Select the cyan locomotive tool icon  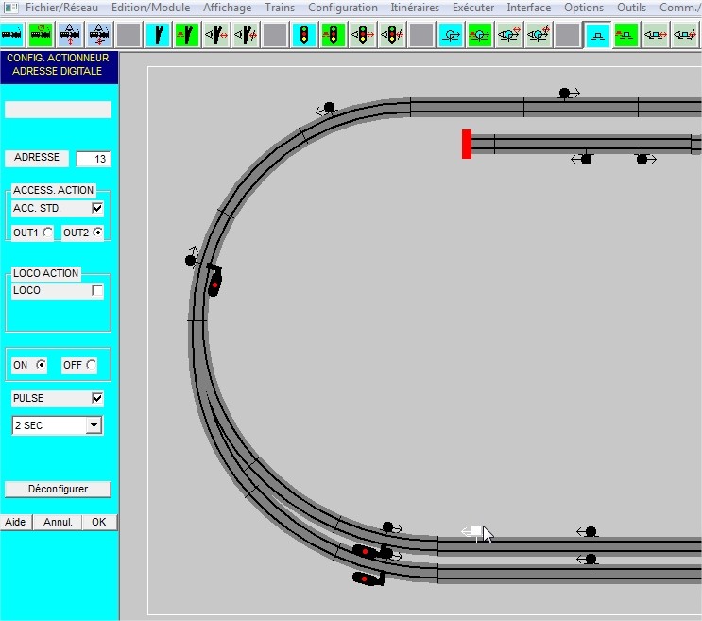[x=11, y=34]
